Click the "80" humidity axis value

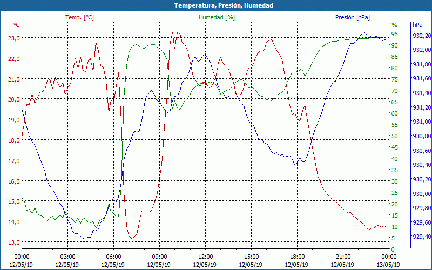(395, 68)
